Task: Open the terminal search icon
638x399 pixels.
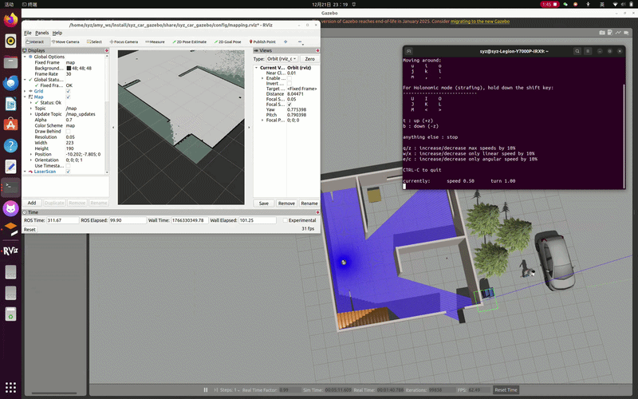Action: (577, 51)
